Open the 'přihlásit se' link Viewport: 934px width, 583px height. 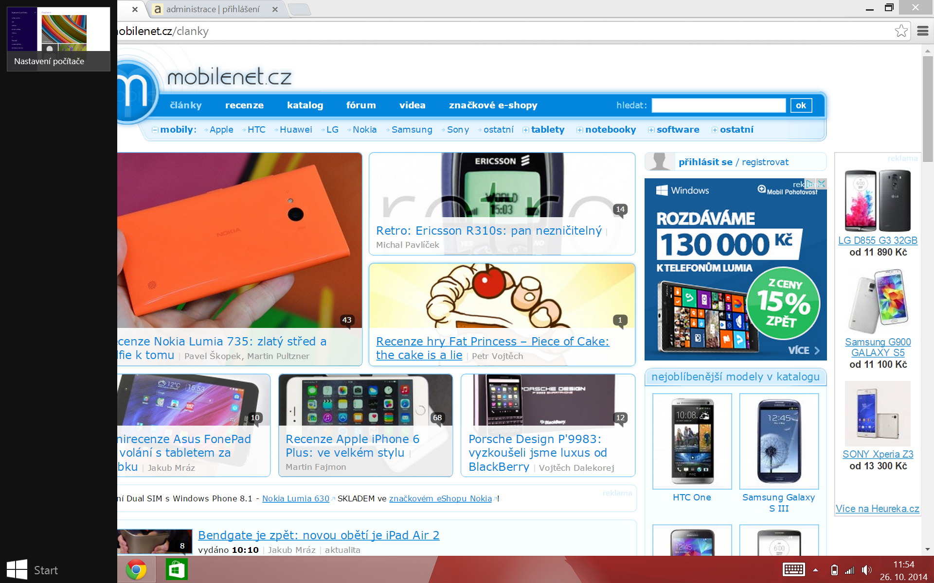click(705, 162)
